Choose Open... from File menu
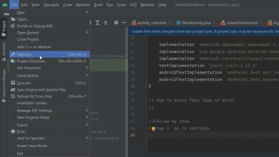279x157 pixels. [x=49, y=19]
